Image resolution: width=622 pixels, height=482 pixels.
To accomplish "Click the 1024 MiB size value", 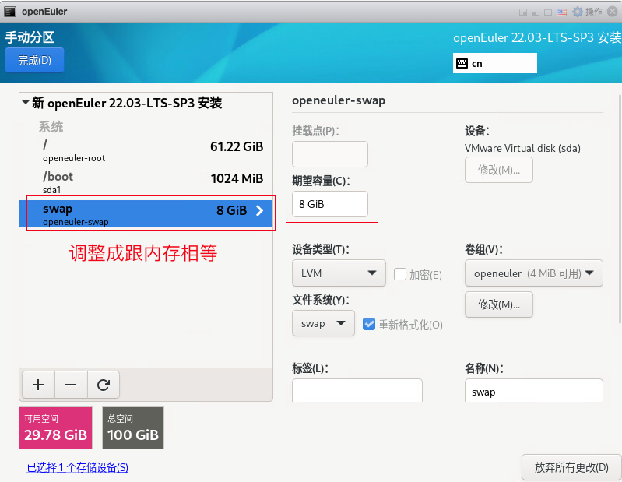I will 237,178.
